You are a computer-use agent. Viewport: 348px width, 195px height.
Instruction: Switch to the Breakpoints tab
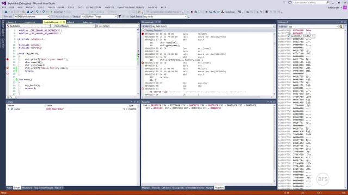click(178, 188)
